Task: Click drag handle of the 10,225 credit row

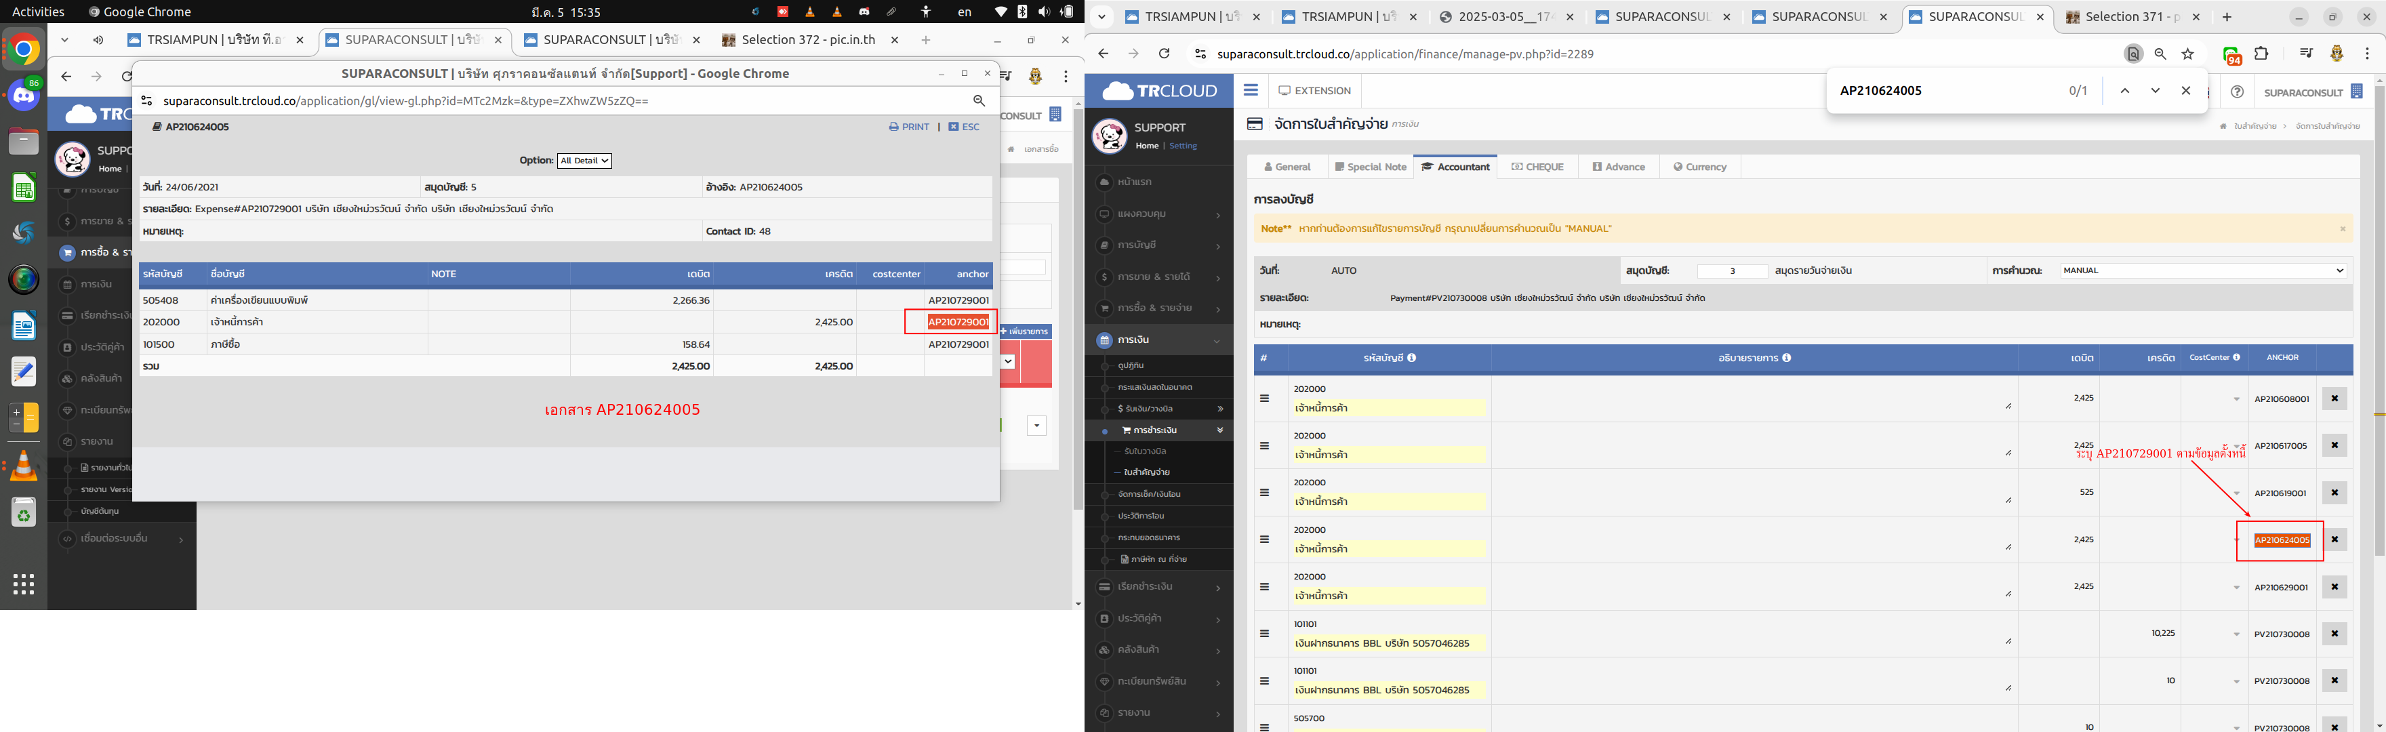Action: tap(1264, 634)
